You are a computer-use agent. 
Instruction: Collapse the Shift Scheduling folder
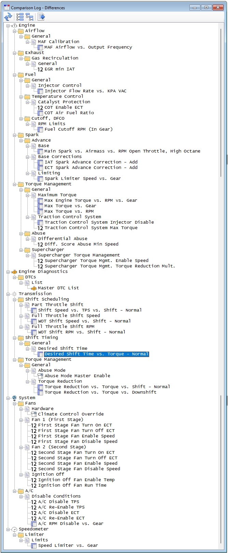pos(15,299)
